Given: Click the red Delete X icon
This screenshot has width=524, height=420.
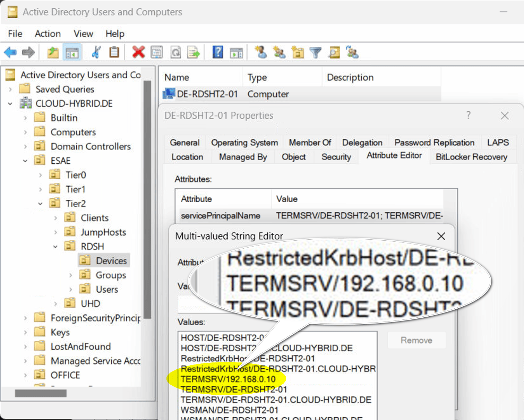Looking at the screenshot, I should [x=138, y=52].
